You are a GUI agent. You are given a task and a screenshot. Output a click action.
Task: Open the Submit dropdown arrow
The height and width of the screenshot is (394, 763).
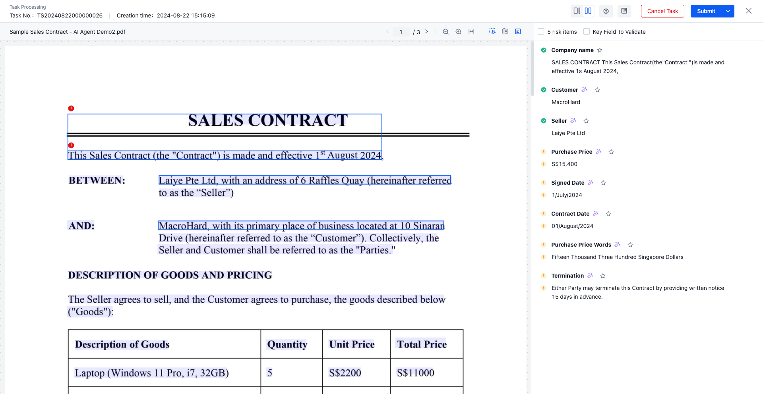(728, 11)
